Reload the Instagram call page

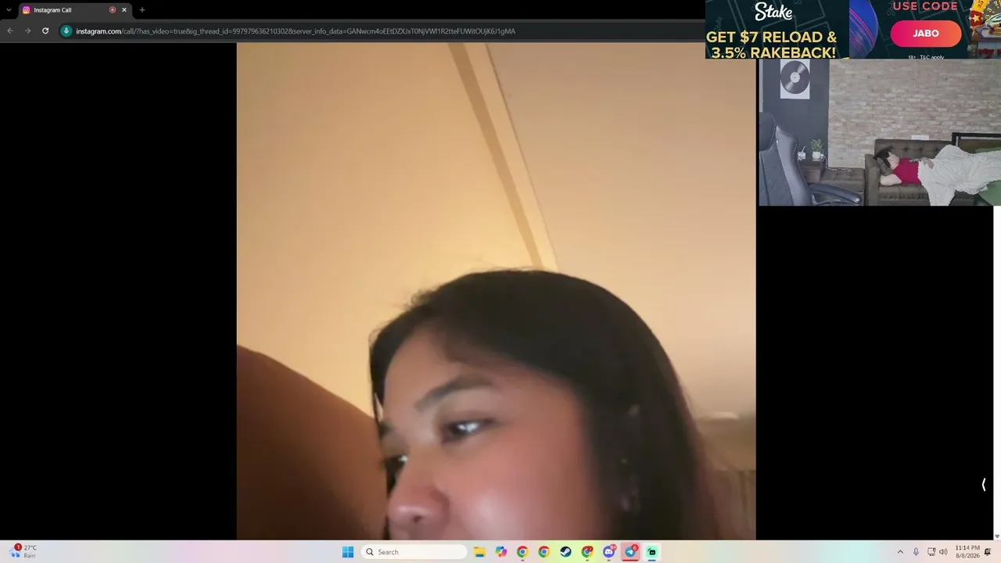coord(45,31)
